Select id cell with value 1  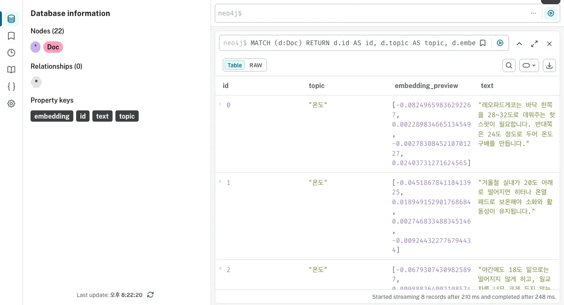[x=228, y=182]
